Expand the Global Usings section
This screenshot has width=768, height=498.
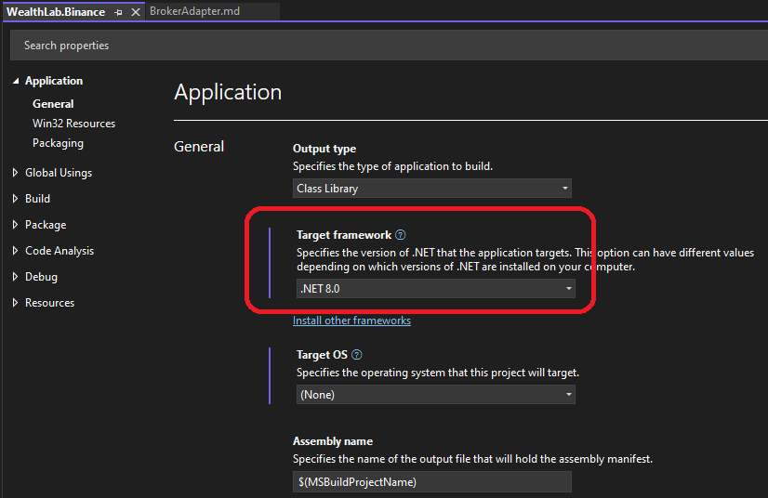[15, 173]
